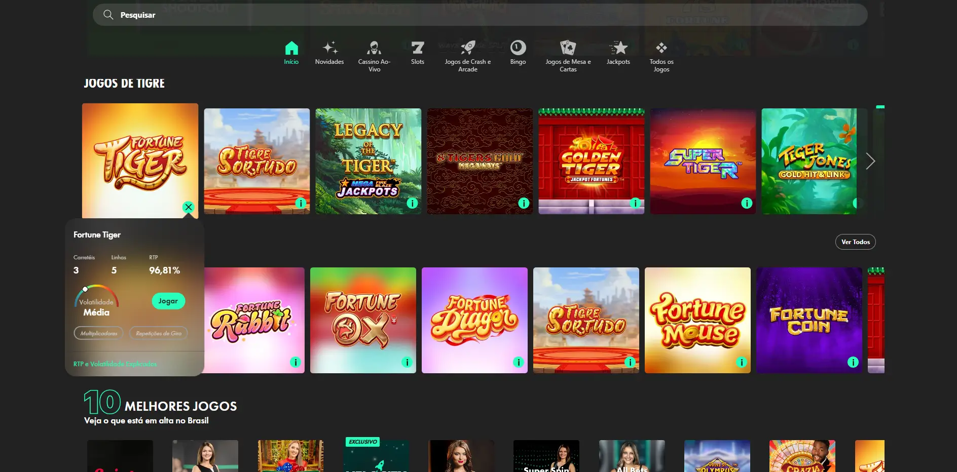Click the Volatilidade Média gauge

97,300
